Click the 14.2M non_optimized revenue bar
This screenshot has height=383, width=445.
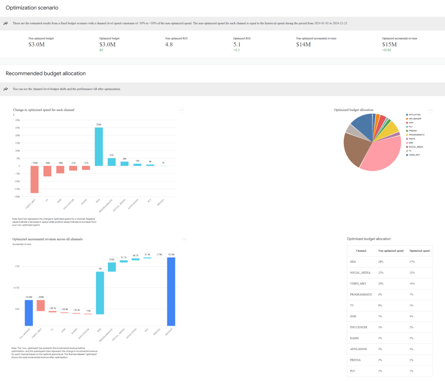[x=29, y=313]
